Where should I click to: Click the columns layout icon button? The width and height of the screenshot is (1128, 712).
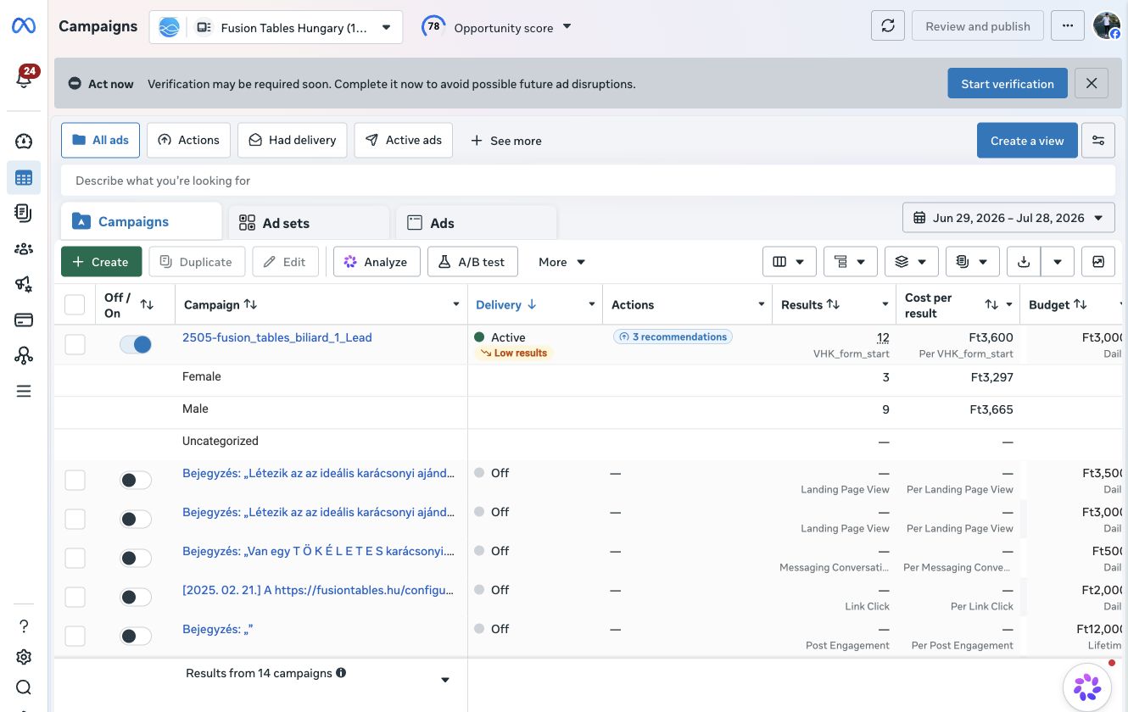click(789, 262)
